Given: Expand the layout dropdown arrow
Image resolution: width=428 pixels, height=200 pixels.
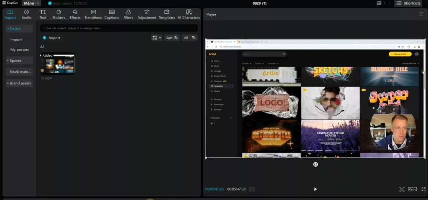Looking at the screenshot, I should (385, 3).
